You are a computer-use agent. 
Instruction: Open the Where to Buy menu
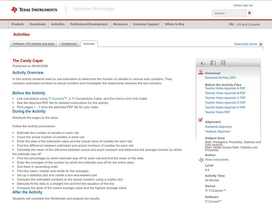pos(174,24)
